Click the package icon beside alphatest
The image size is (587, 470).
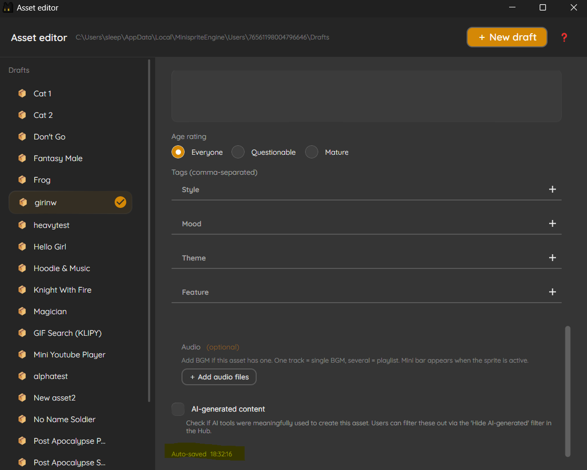23,376
